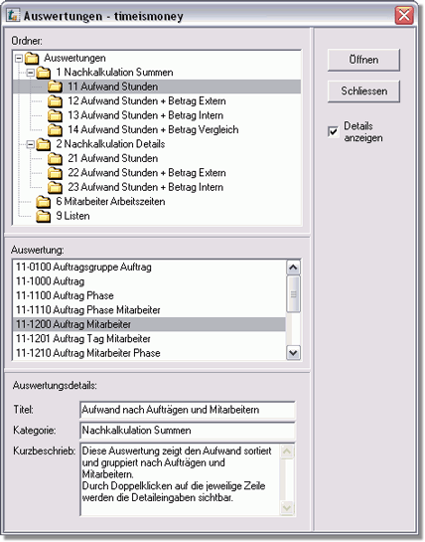Select the folder icon for 12 Aufwand Stunden + Betrag Extern
Viewport: 425px width, 542px height.
[55, 101]
